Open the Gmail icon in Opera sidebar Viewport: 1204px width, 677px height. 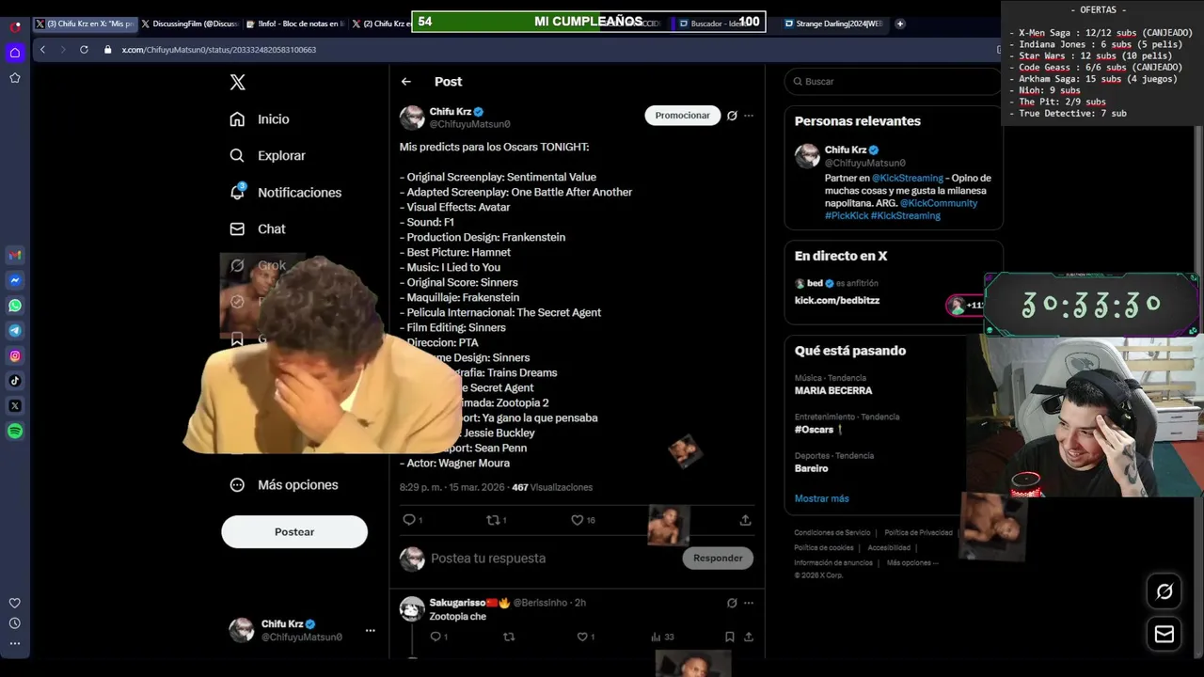click(15, 255)
